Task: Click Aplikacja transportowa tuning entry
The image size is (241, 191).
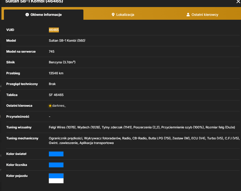Action: (x=97, y=143)
